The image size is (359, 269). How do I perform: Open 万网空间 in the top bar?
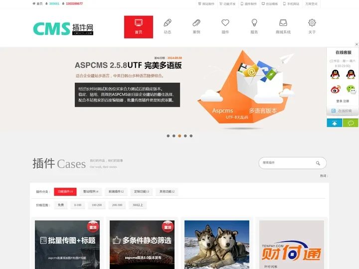pyautogui.click(x=311, y=4)
